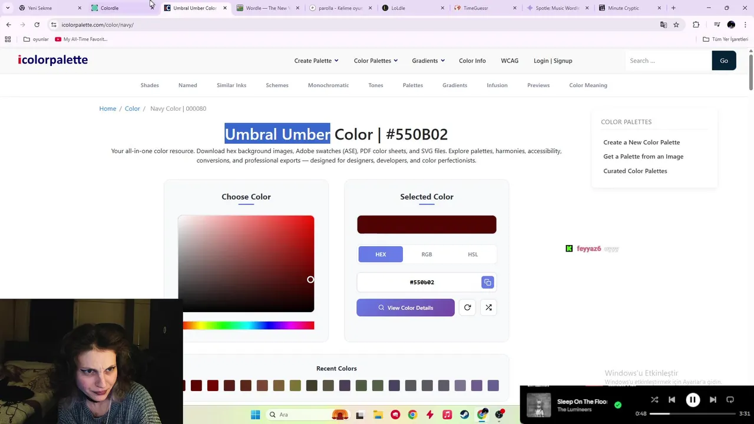Open the oyunlar bookmarks folder
The image size is (754, 424).
point(36,39)
